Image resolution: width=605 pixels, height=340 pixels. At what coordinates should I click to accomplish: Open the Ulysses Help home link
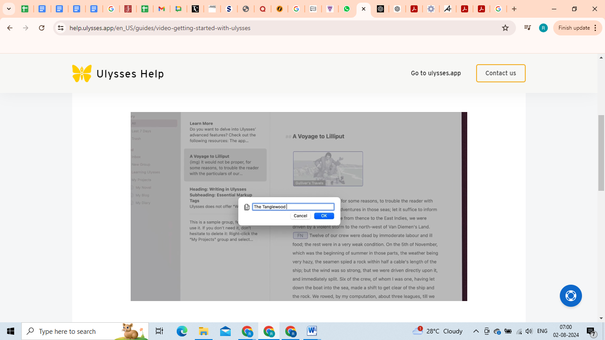(x=130, y=74)
